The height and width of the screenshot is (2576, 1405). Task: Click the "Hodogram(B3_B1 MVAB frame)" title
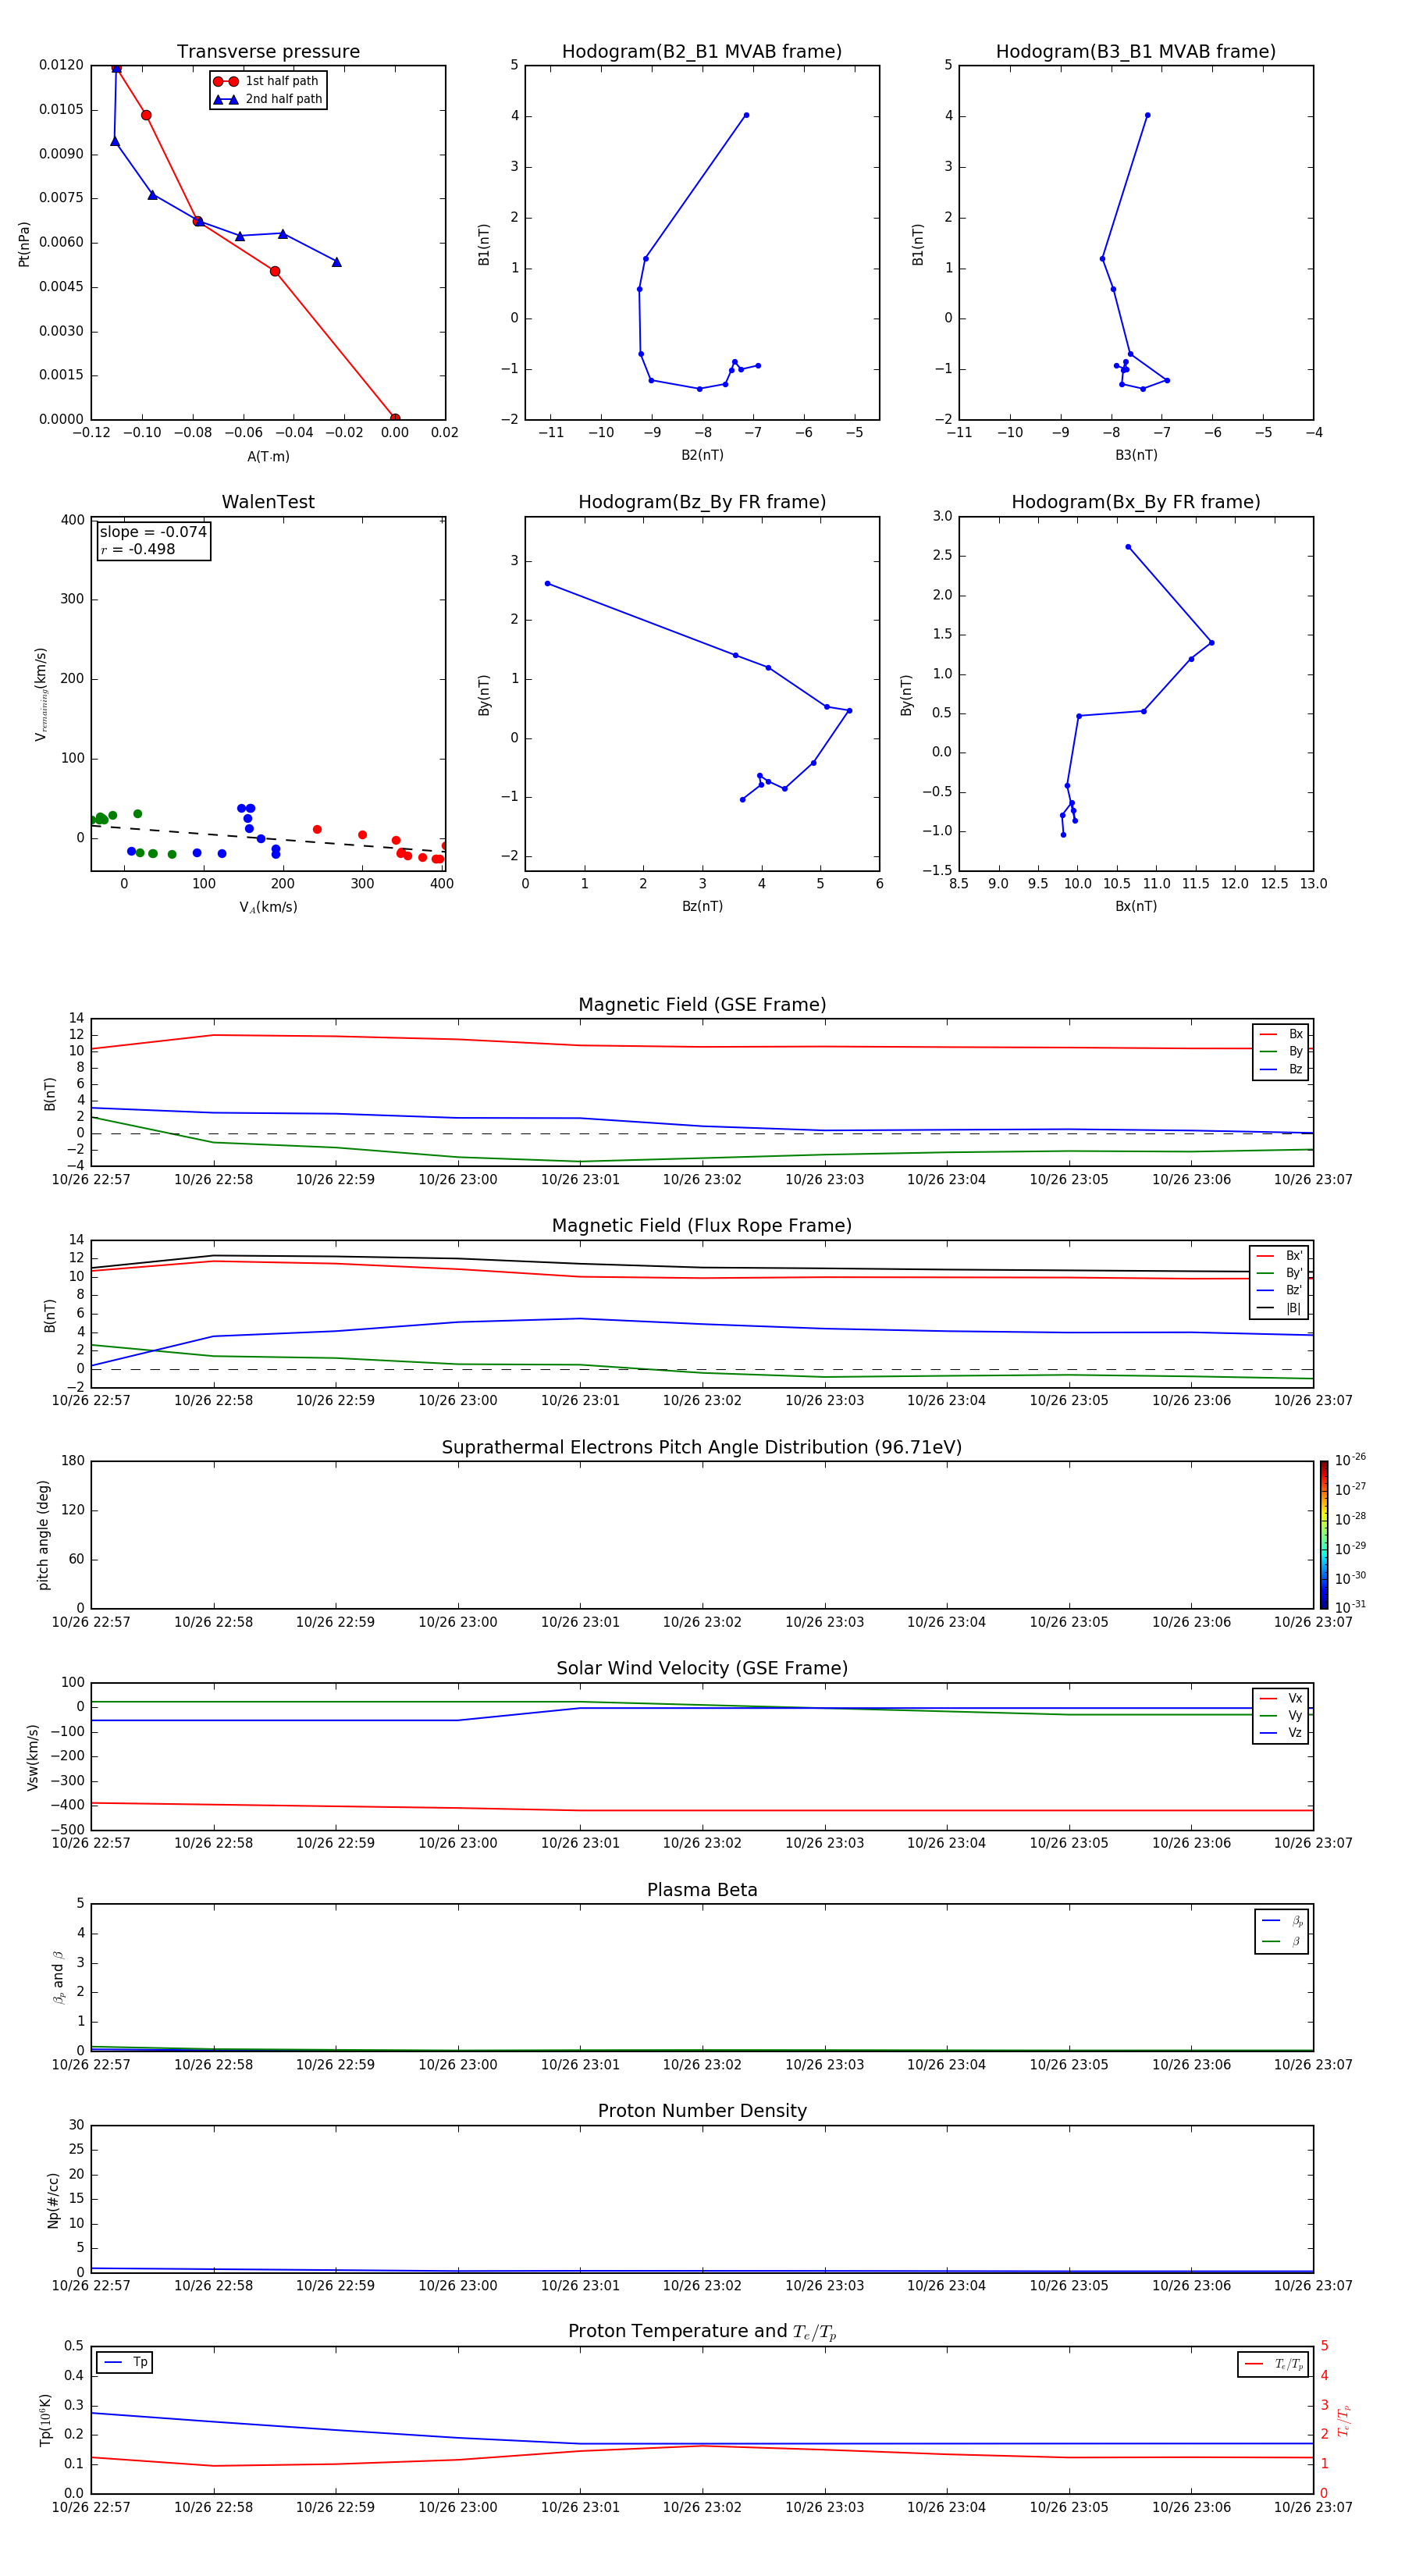coord(1136,52)
